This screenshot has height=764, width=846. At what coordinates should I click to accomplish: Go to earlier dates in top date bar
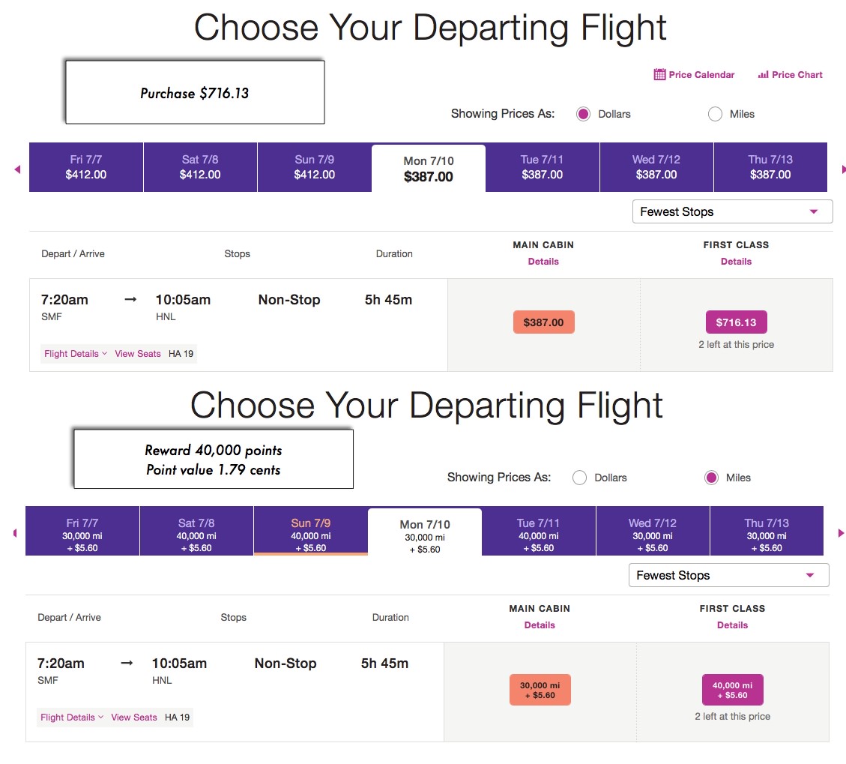coord(17,169)
